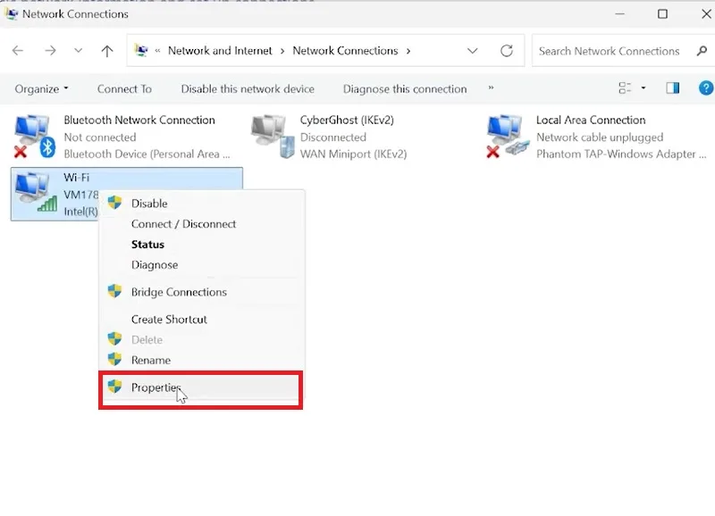Screen dimensions: 715x516
Task: Click the Network Connections title icon
Action: pos(12,14)
